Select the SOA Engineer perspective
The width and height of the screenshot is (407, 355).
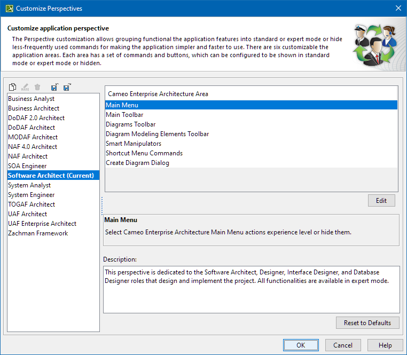(x=53, y=166)
